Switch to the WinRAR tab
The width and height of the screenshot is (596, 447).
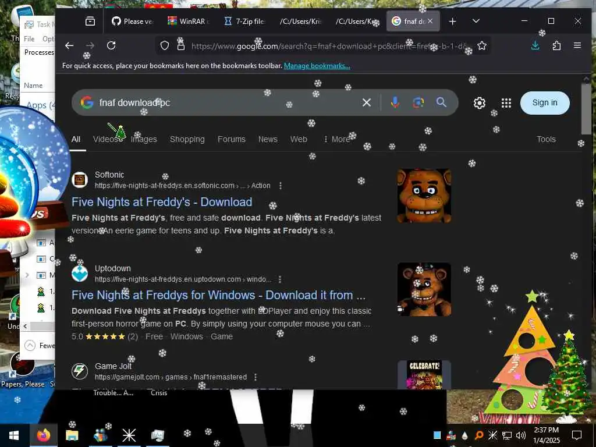pos(188,22)
